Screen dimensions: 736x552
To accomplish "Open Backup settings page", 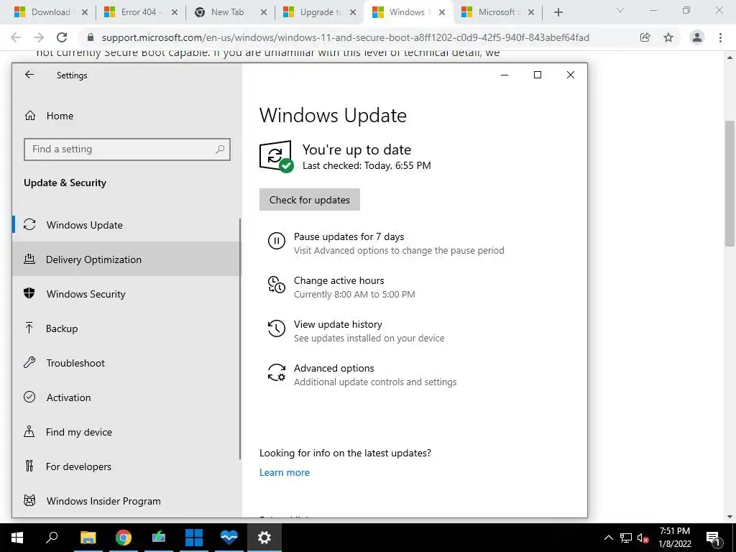I will click(126, 328).
